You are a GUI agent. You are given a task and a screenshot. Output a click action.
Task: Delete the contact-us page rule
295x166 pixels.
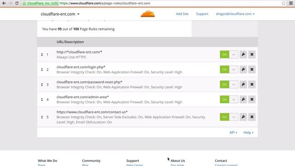point(252,117)
